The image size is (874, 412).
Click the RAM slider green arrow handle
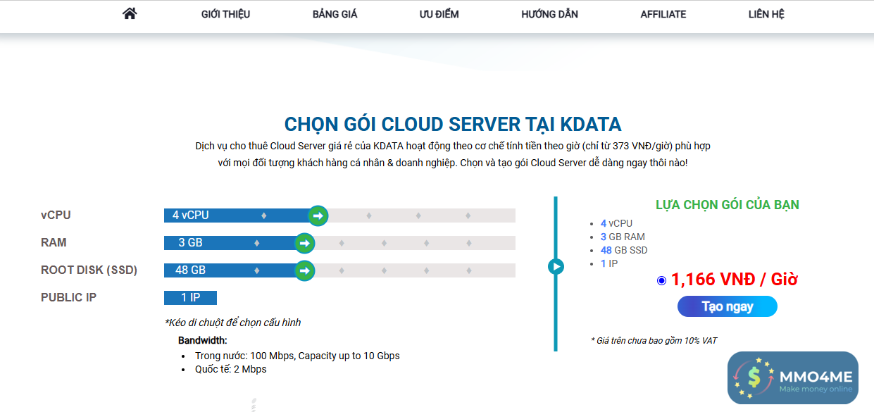tap(304, 243)
